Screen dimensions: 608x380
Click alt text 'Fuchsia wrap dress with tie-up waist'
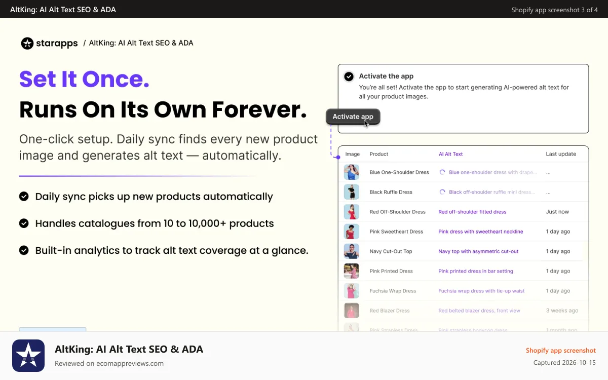click(x=481, y=291)
